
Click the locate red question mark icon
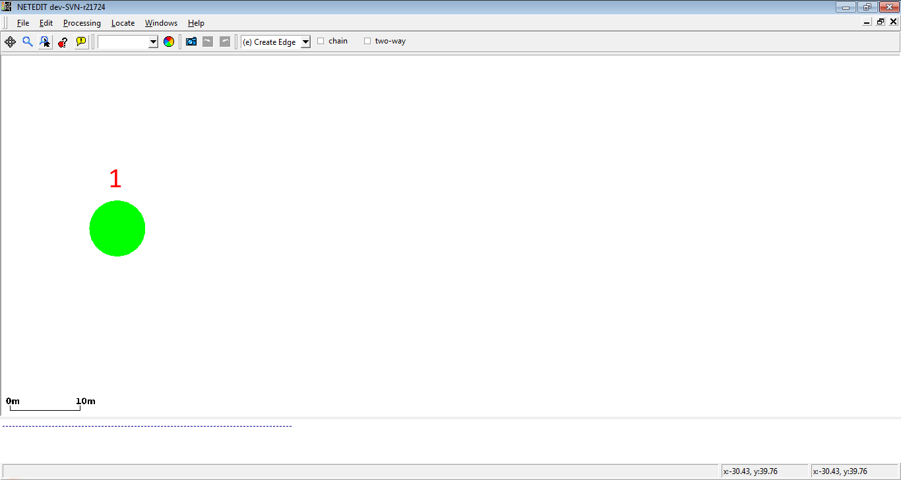[x=63, y=42]
